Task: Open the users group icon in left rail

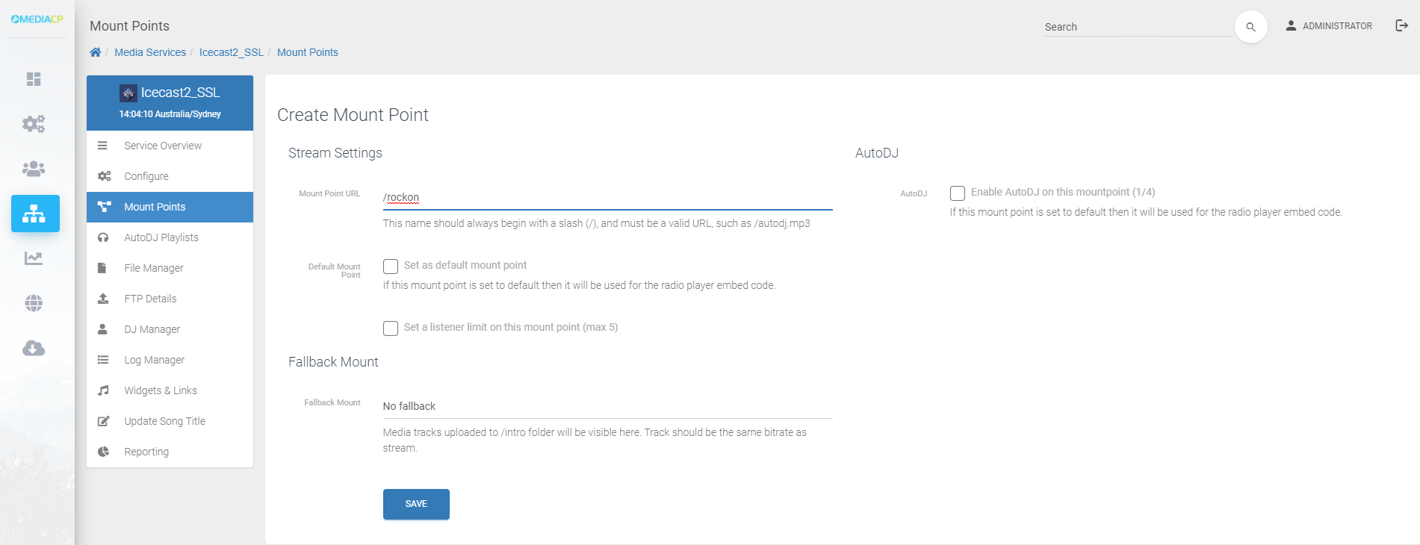Action: pos(34,169)
